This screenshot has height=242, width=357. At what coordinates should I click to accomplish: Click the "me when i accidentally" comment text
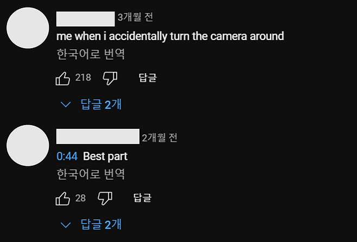pyautogui.click(x=170, y=36)
